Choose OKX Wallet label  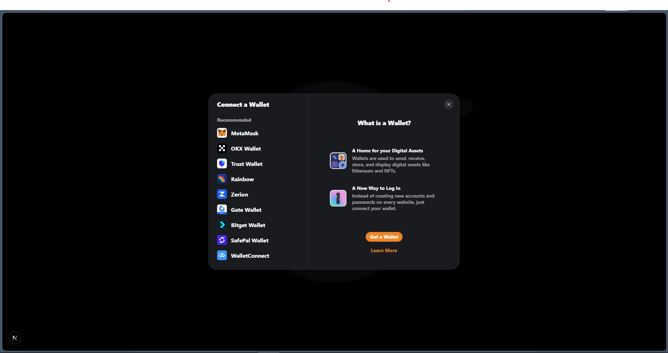pos(246,149)
